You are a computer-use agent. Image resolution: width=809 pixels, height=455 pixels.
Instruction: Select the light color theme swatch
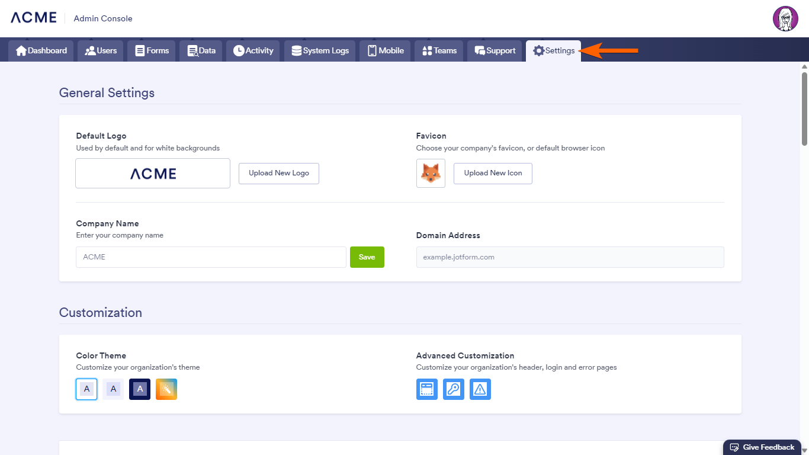86,389
